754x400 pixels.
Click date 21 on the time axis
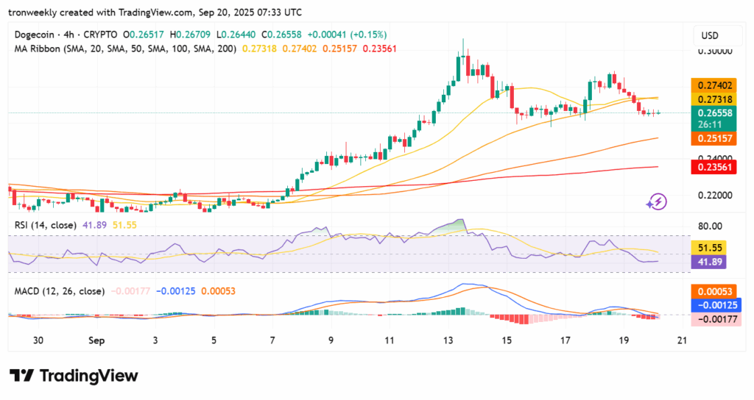(681, 340)
